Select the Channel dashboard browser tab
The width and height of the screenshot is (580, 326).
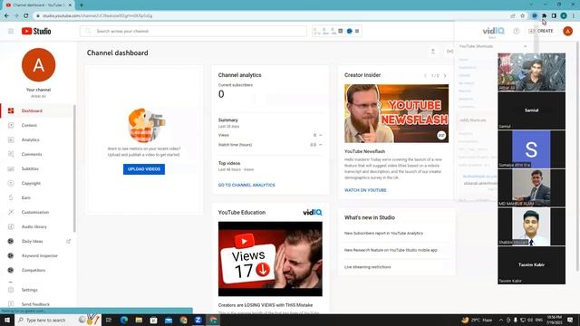39,5
